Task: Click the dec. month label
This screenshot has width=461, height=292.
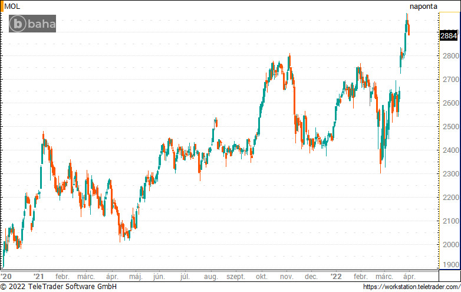Action: [x=311, y=276]
